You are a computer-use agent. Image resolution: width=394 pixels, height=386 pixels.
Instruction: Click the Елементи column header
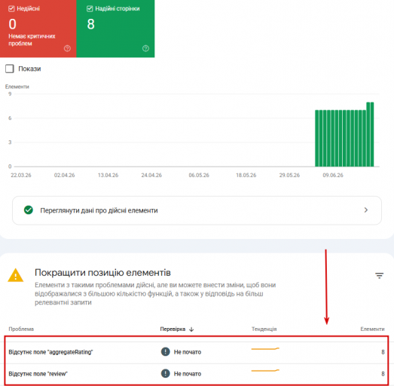pyautogui.click(x=372, y=329)
